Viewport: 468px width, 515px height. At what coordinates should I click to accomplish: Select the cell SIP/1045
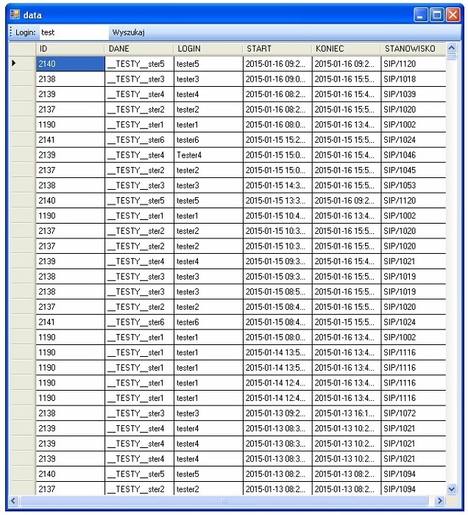point(413,170)
